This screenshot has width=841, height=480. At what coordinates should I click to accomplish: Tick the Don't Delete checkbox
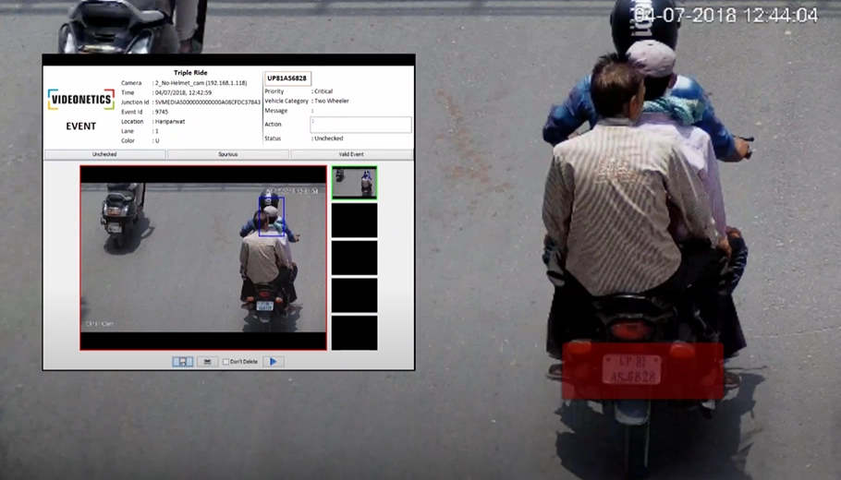click(x=226, y=362)
